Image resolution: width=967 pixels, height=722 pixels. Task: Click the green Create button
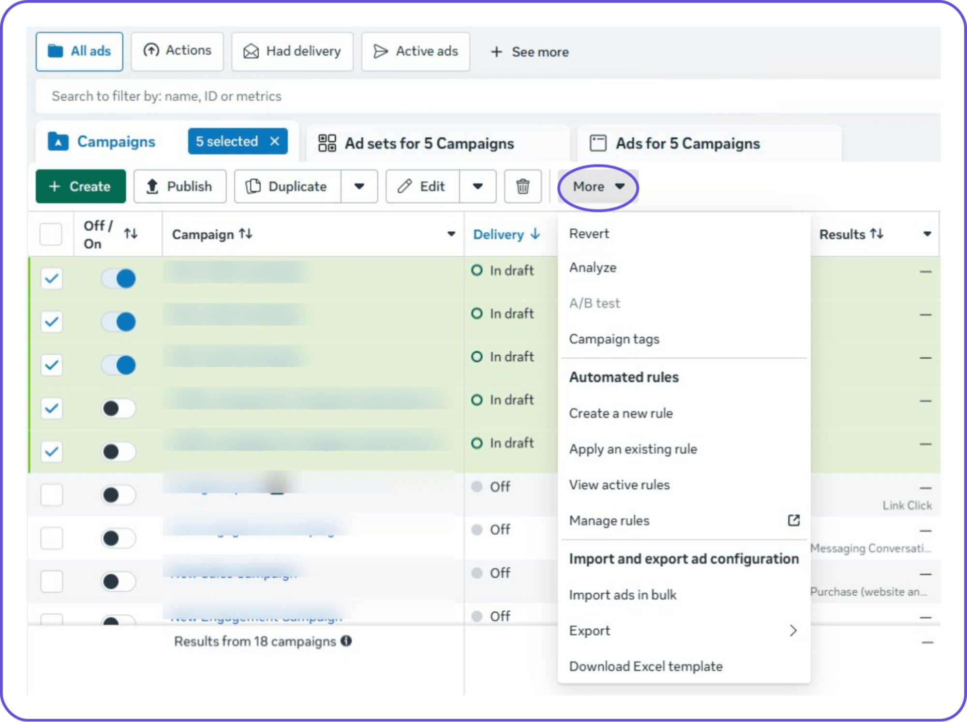click(x=81, y=186)
